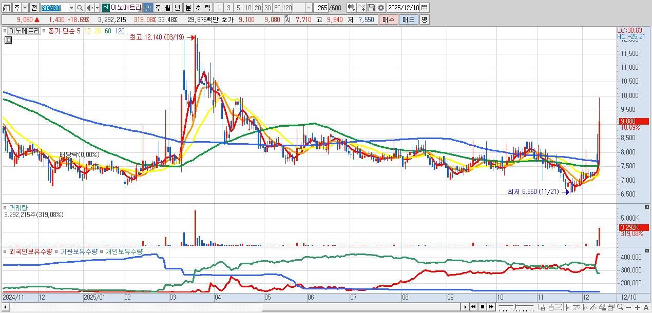Adjust the playback speed slider at bottom
This screenshot has height=313, width=652.
515,307
